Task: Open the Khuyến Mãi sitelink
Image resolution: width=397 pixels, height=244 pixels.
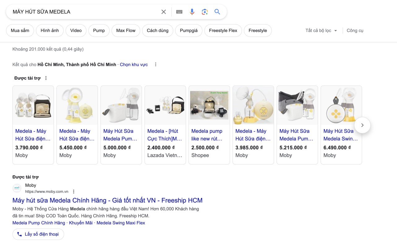Action: click(81, 223)
